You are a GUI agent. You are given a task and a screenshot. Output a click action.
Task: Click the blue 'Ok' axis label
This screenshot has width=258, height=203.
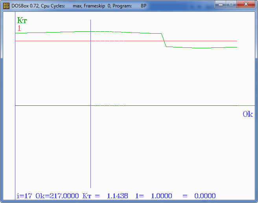pos(248,114)
